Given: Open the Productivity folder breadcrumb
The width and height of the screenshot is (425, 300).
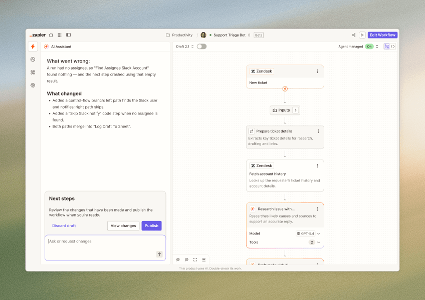Looking at the screenshot, I should 179,35.
